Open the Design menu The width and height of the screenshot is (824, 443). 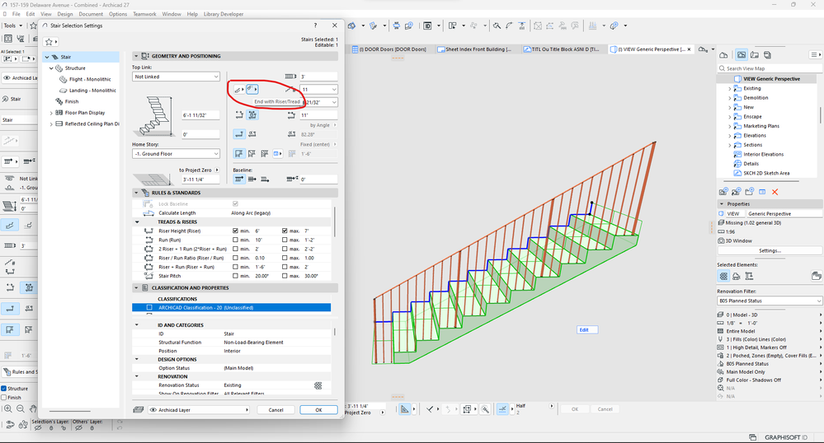pyautogui.click(x=65, y=14)
